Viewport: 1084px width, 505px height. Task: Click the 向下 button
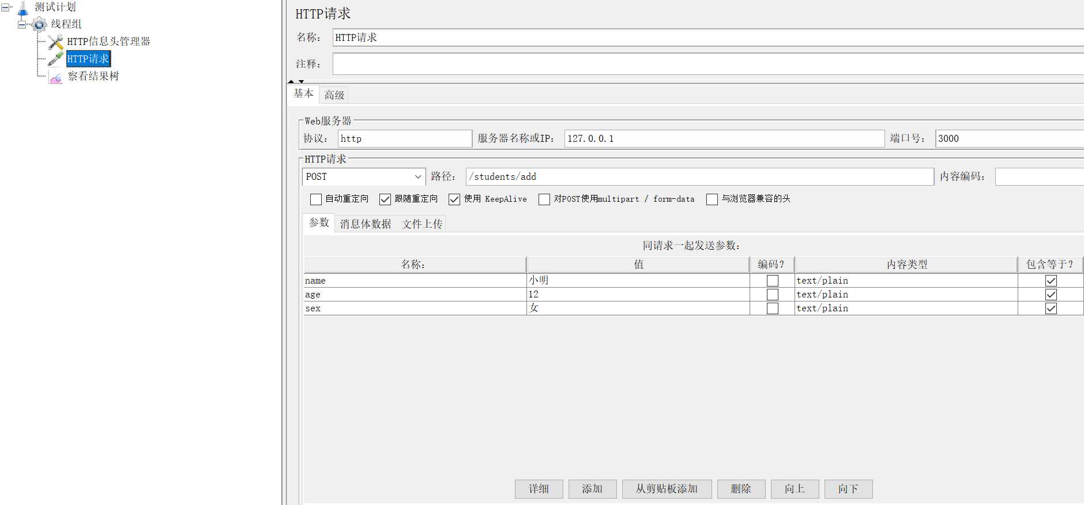coord(849,489)
